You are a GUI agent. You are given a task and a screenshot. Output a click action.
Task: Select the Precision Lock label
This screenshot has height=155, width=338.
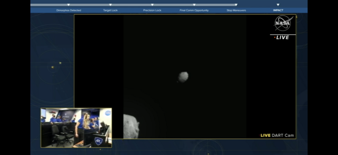(152, 10)
